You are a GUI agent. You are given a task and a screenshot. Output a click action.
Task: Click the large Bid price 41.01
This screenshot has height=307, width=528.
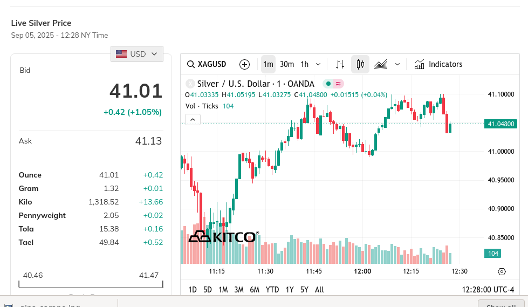point(136,91)
